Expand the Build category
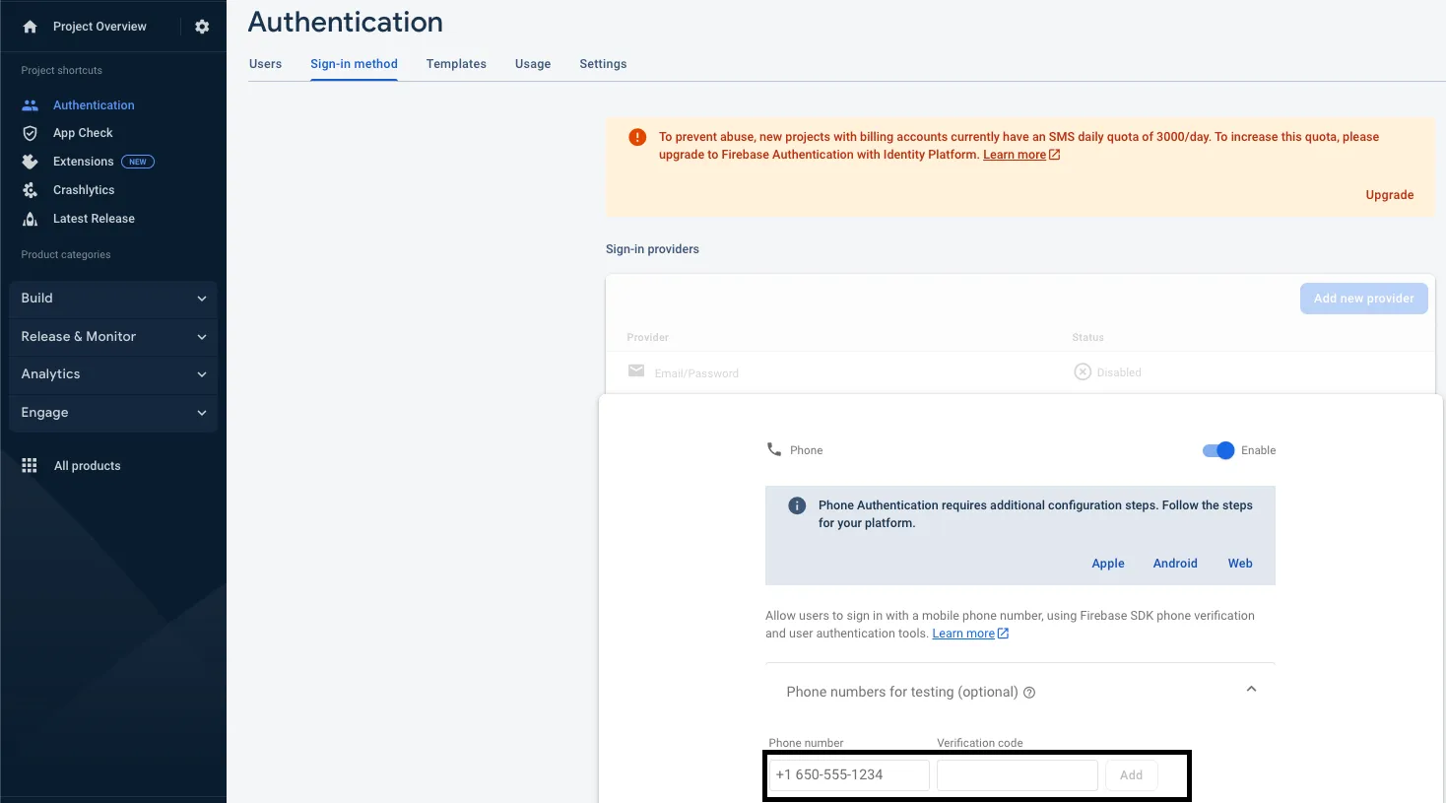The height and width of the screenshot is (803, 1446). click(x=113, y=299)
